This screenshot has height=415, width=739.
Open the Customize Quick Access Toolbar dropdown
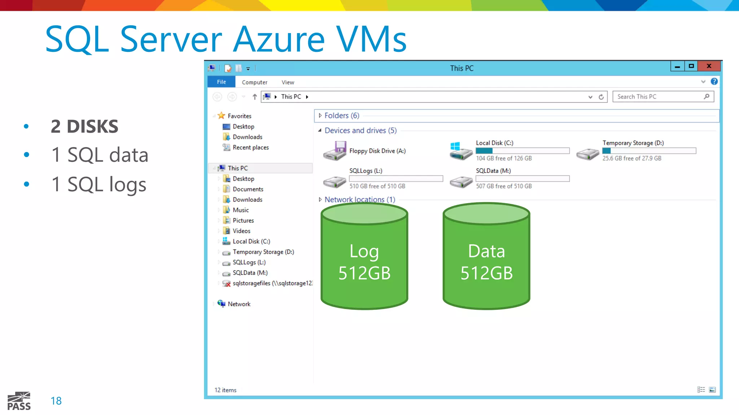point(248,68)
